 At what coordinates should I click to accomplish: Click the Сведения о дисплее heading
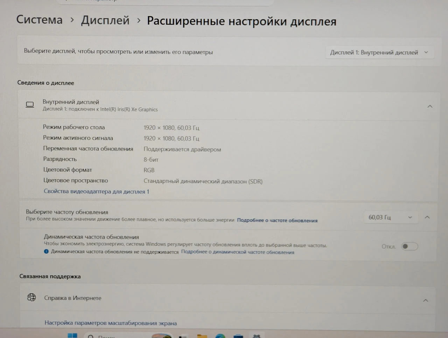pos(46,83)
